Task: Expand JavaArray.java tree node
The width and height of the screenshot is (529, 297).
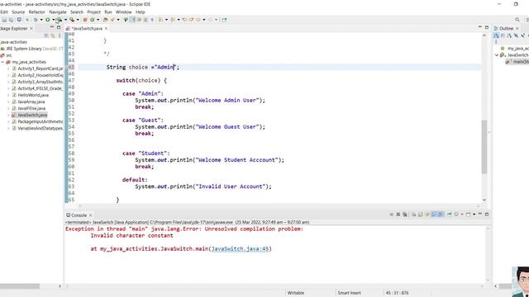Action: [8, 101]
